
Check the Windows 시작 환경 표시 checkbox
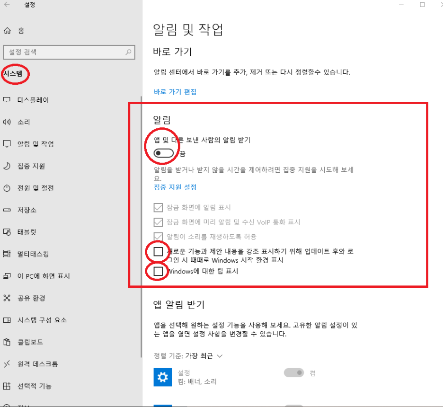click(158, 251)
